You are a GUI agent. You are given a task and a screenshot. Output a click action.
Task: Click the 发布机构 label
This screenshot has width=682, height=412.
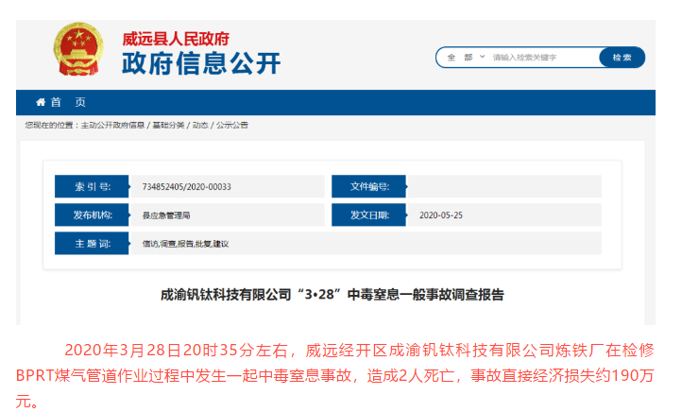[93, 215]
